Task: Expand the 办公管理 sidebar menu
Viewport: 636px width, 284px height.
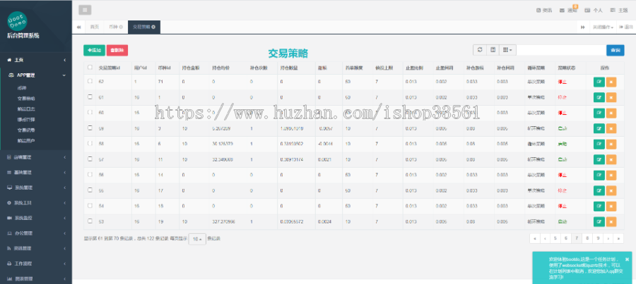Action: [x=36, y=233]
